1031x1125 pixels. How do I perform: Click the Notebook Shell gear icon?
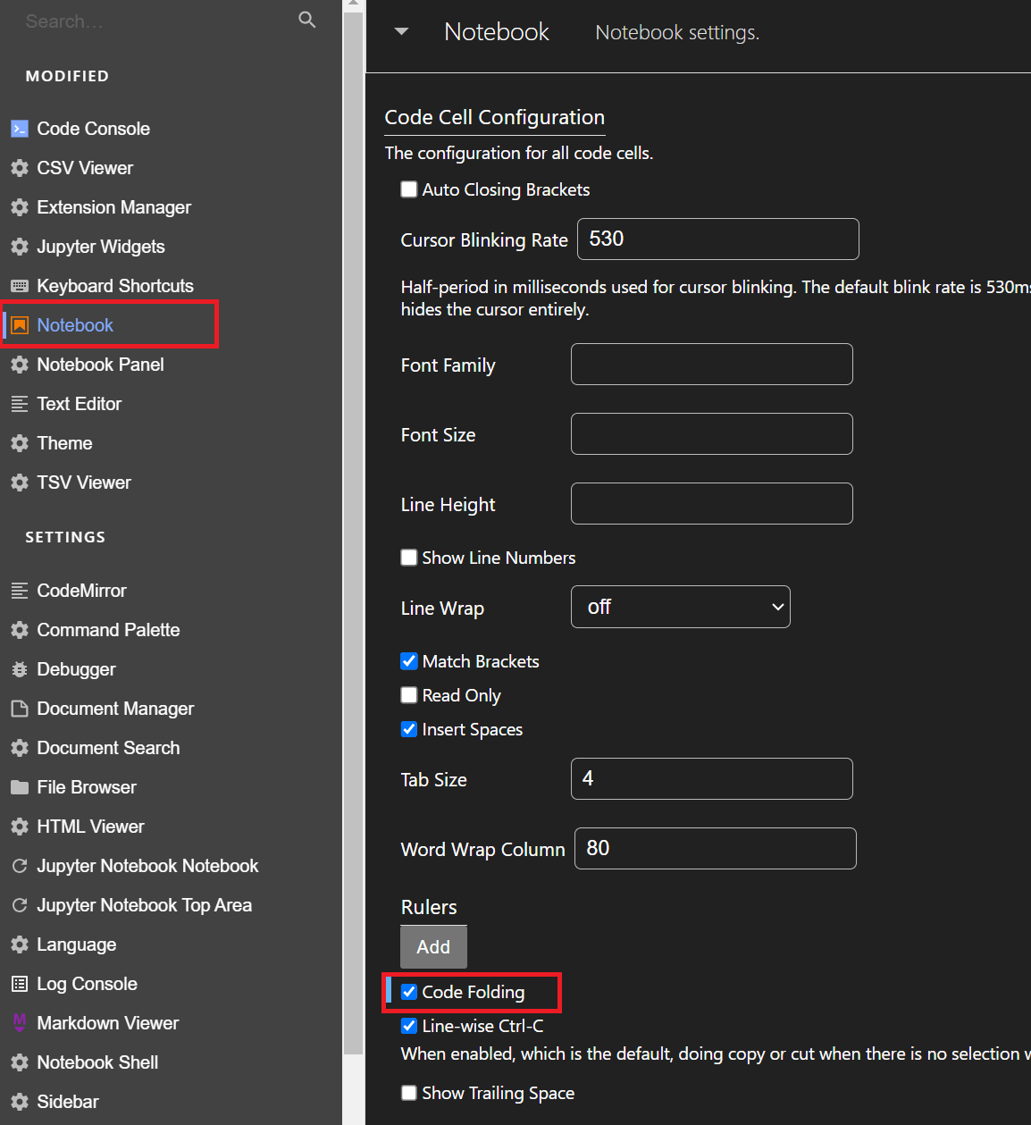coord(20,1062)
